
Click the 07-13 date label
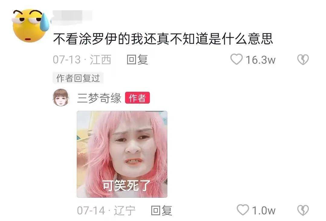pyautogui.click(x=66, y=60)
